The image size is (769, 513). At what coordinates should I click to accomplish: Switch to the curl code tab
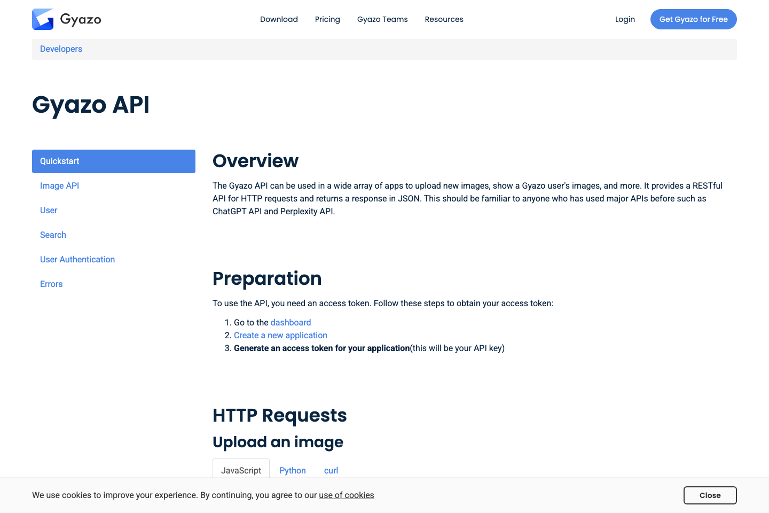coord(331,470)
